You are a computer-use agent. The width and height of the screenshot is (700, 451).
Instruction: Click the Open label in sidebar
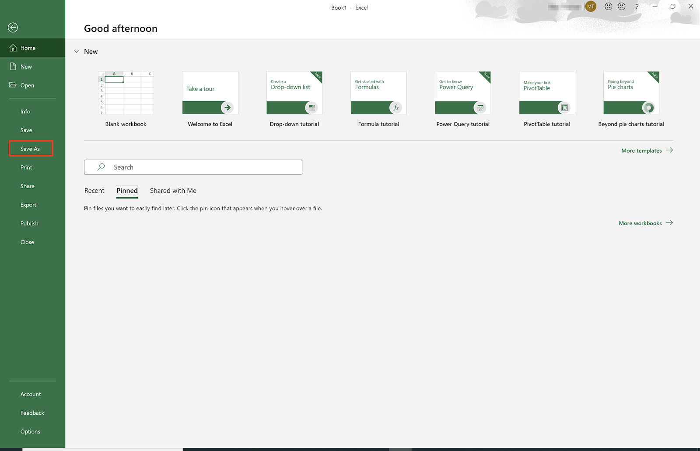coord(27,85)
